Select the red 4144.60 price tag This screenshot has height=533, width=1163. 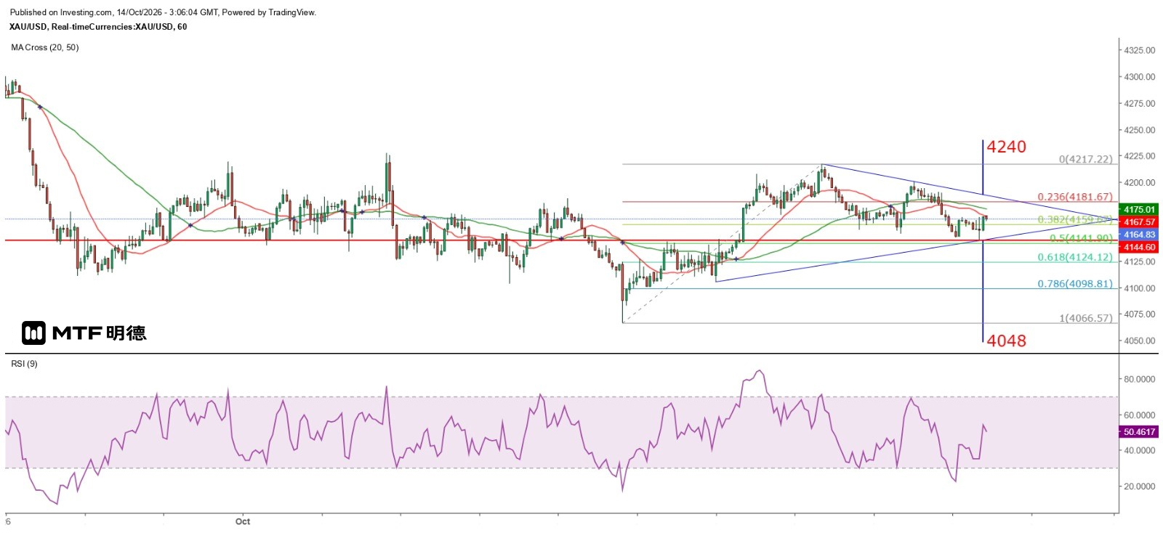point(1139,248)
